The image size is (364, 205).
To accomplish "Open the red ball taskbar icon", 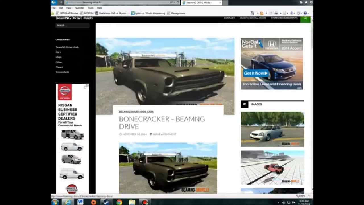I will point(145,202).
